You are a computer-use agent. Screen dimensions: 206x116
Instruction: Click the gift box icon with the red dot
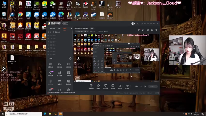tap(139, 30)
